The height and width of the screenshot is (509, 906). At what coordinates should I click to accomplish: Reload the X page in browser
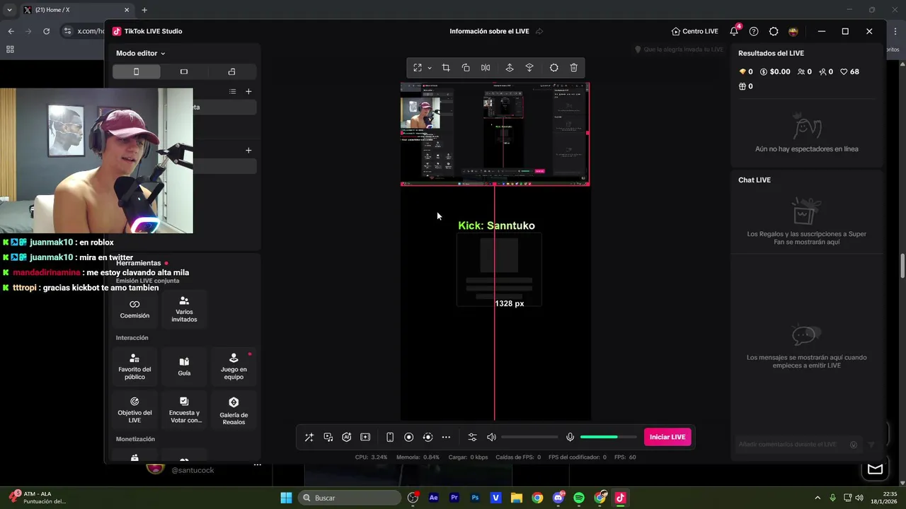click(x=46, y=31)
